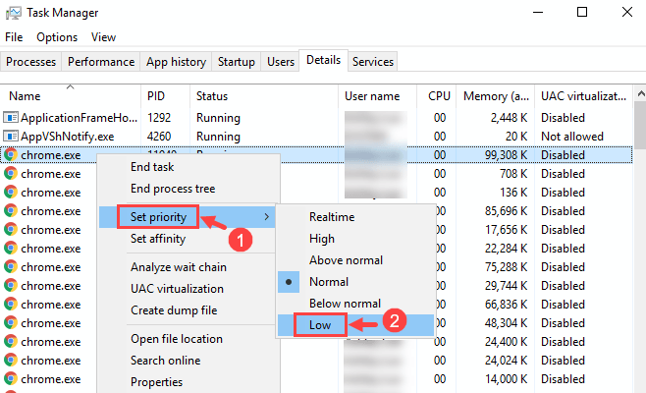Choose Open file location
The height and width of the screenshot is (393, 646).
[189, 339]
